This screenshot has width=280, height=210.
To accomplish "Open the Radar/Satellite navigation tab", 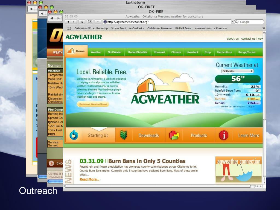I will (138, 52).
